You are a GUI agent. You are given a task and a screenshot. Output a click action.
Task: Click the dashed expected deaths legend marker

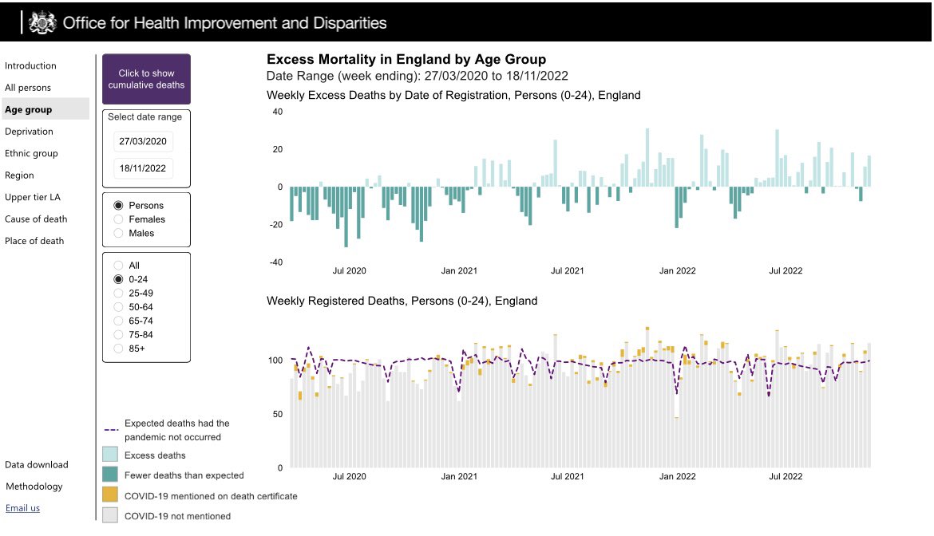click(x=112, y=429)
